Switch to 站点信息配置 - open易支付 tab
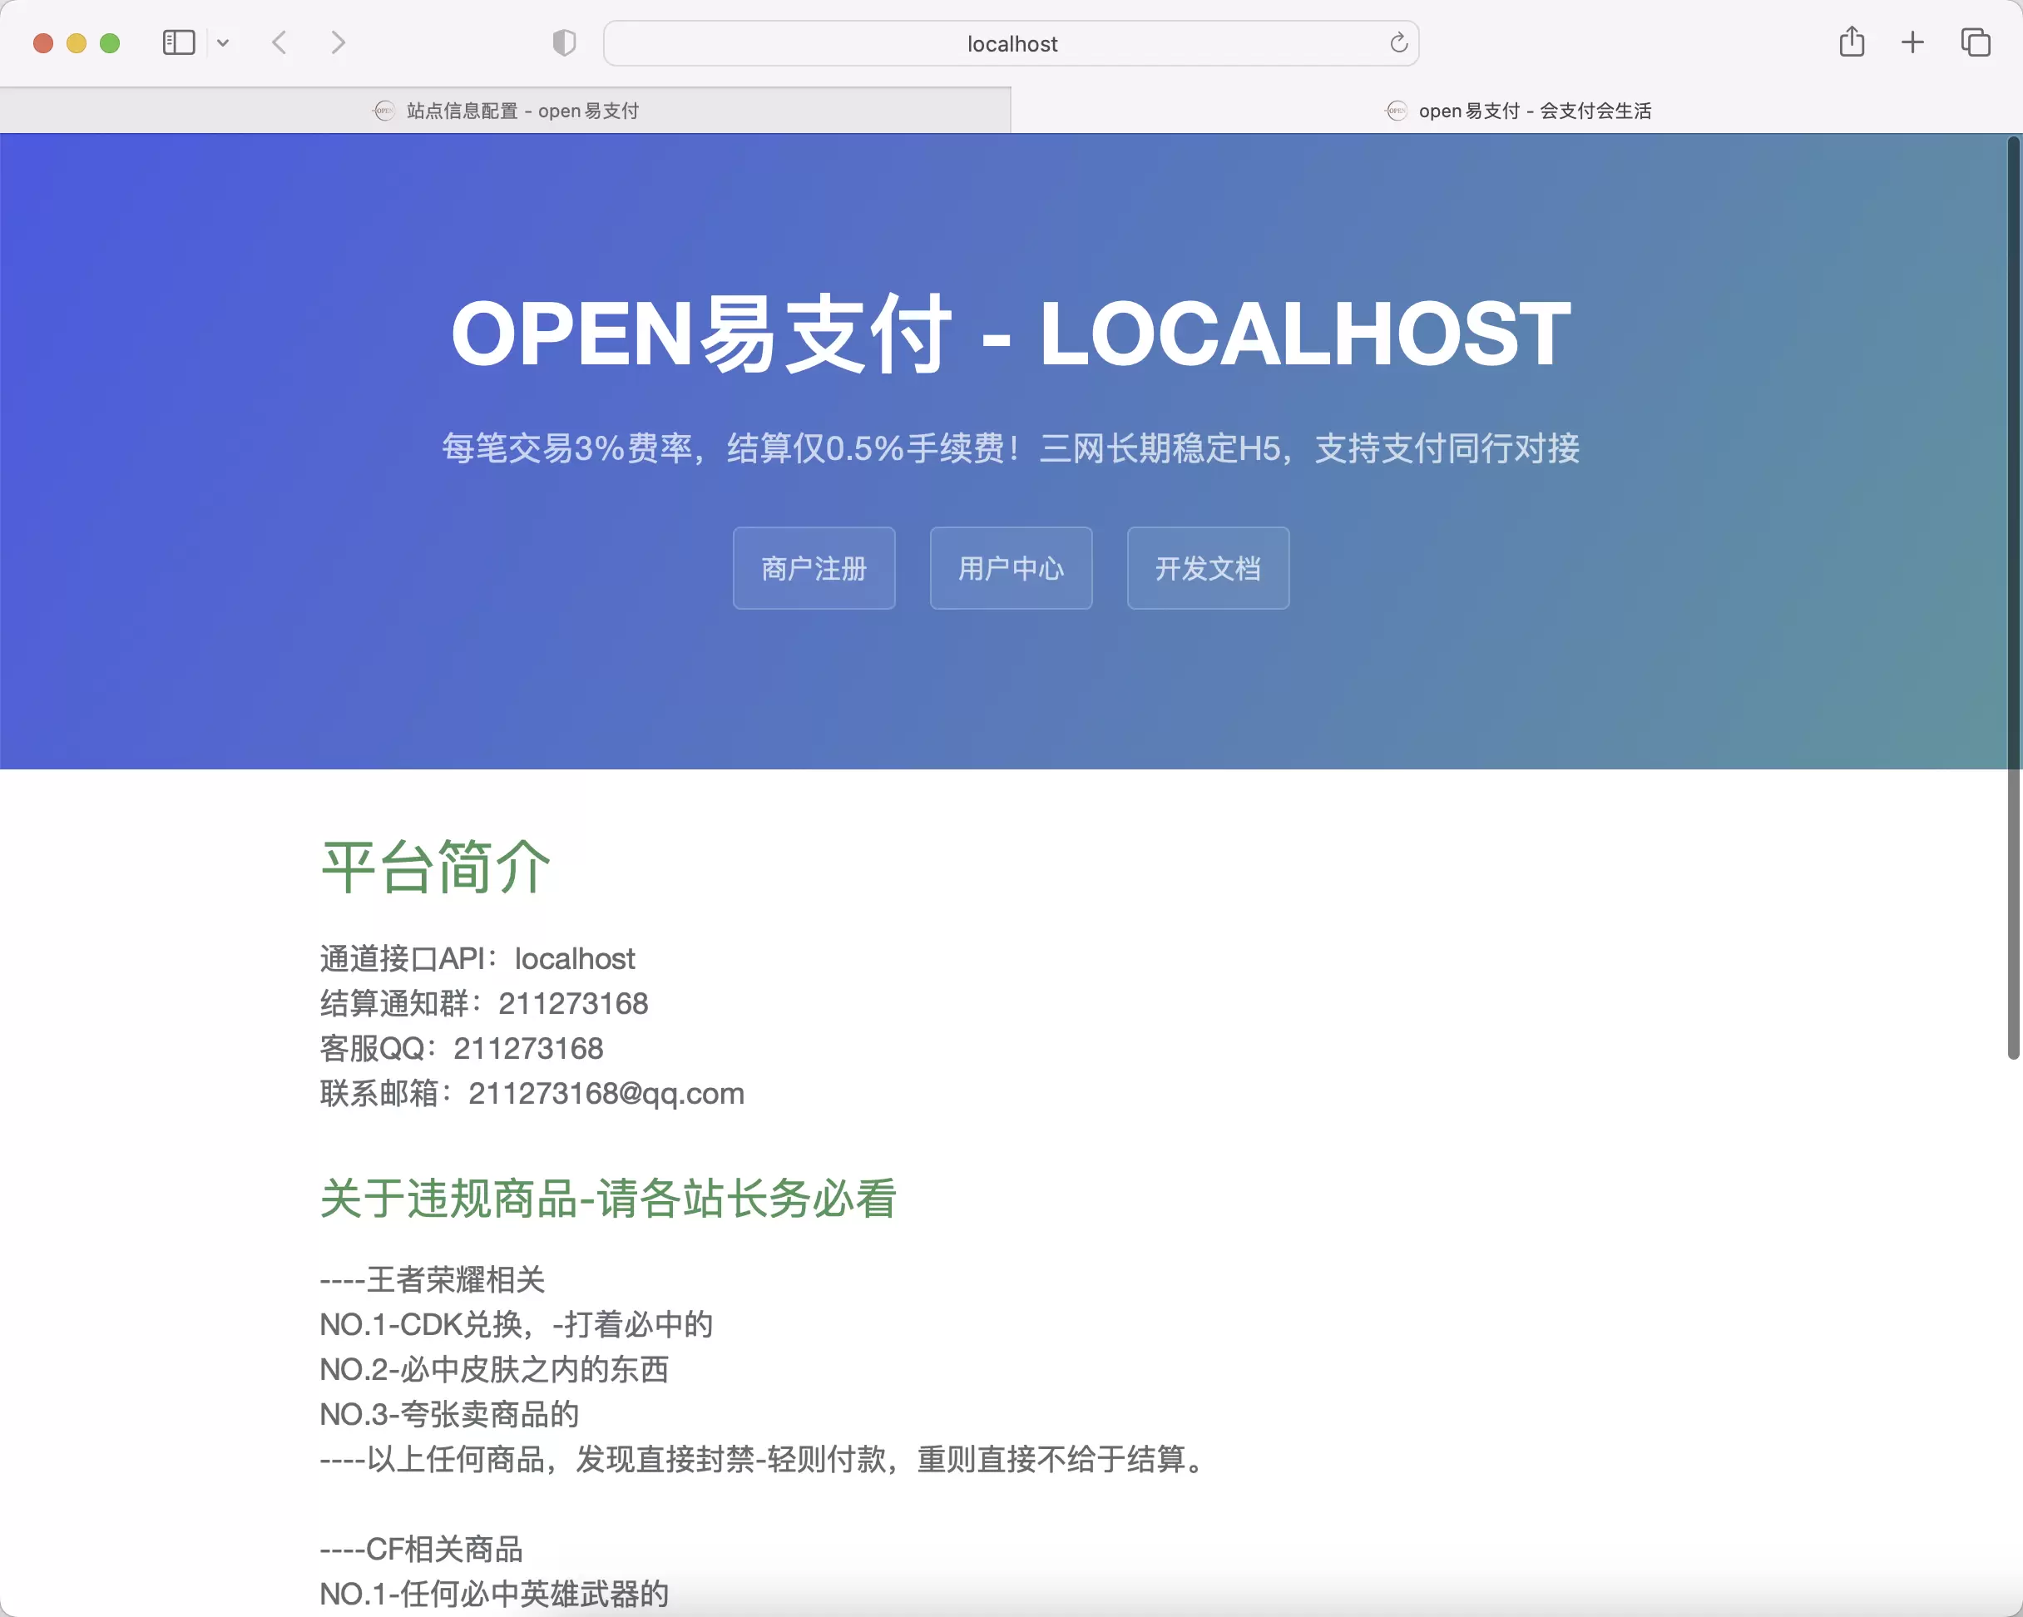 [x=505, y=111]
